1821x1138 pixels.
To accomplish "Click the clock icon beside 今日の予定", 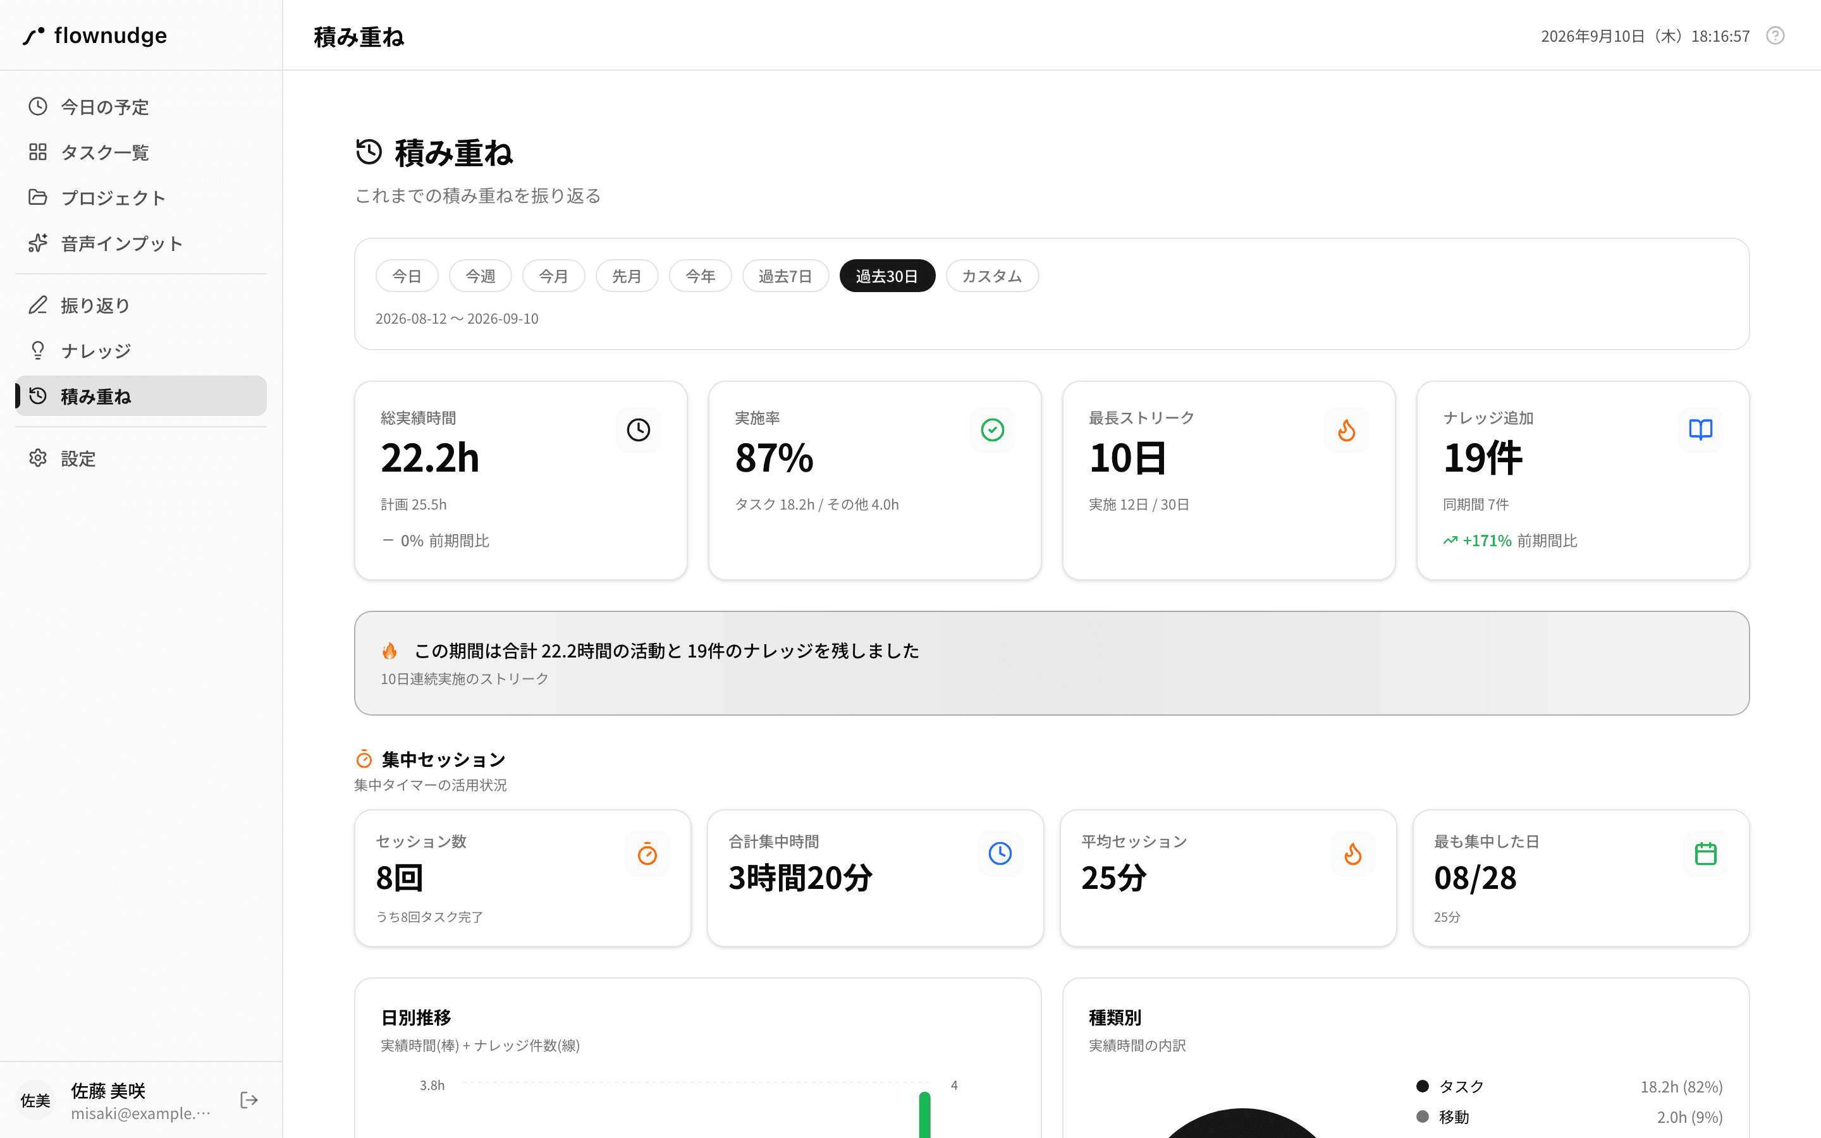I will tap(38, 106).
